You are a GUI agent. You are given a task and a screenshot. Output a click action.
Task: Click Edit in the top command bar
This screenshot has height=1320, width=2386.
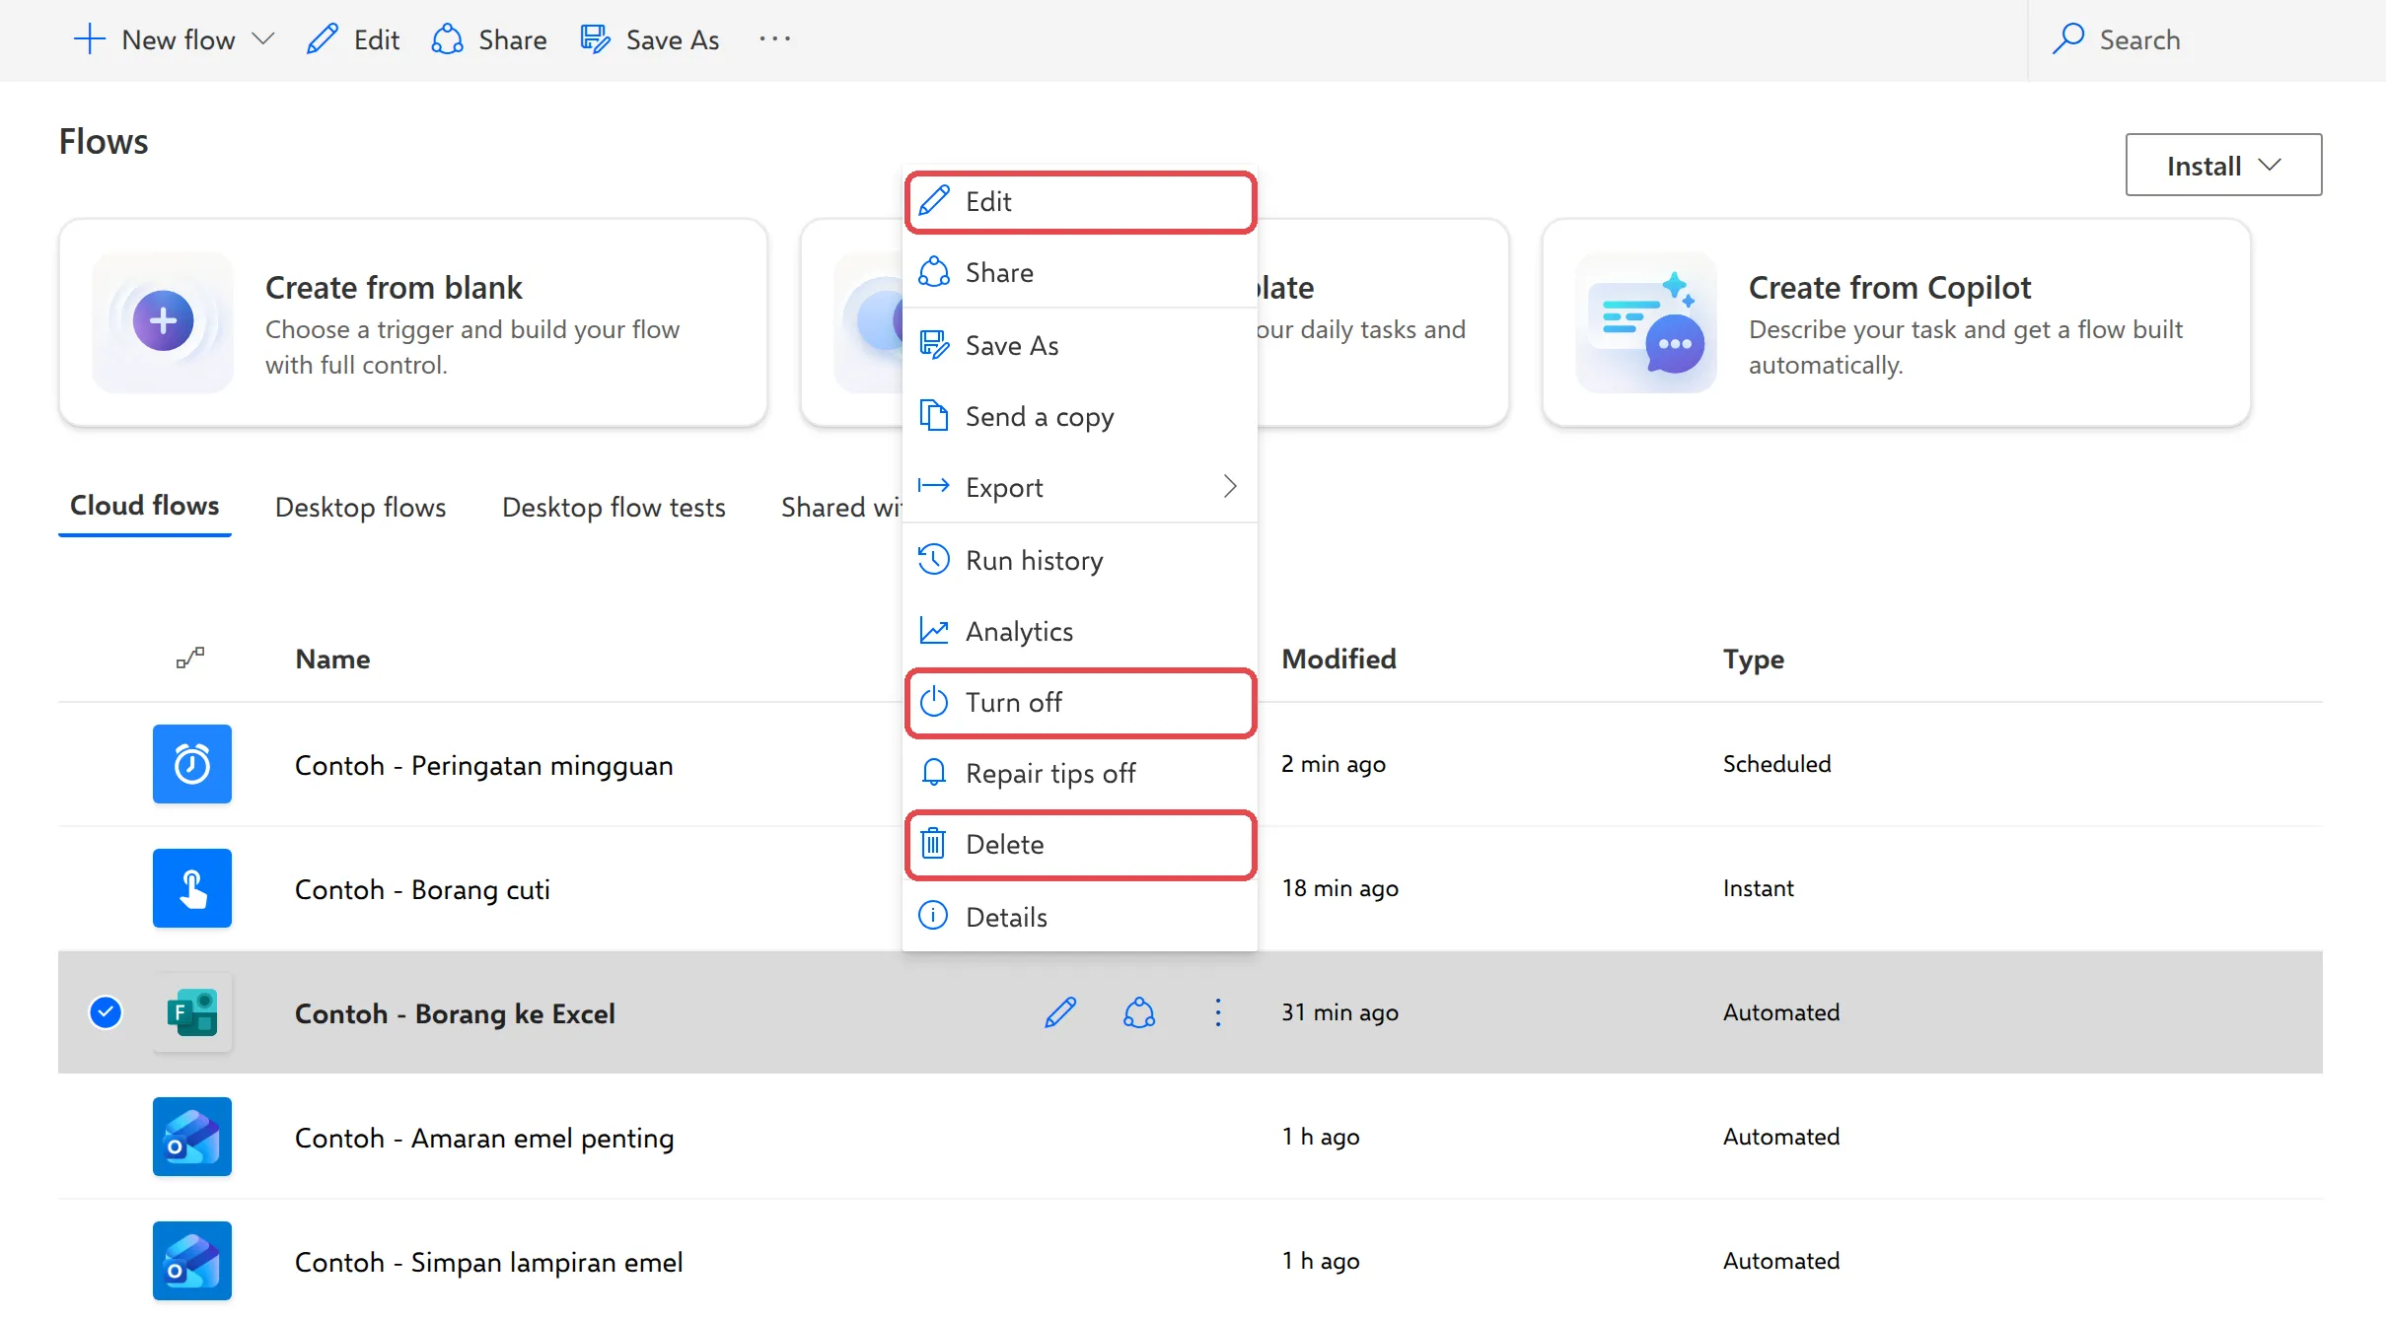coord(353,39)
